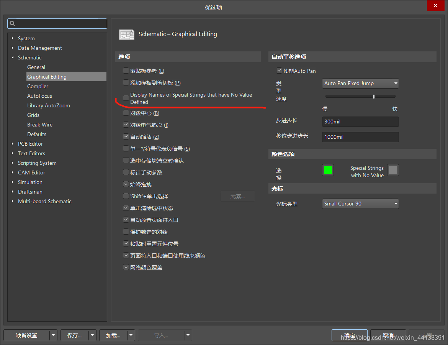448x345 pixels.
Task: Uncheck 页面符入口和端口使用线束颜色 option
Action: pos(126,255)
